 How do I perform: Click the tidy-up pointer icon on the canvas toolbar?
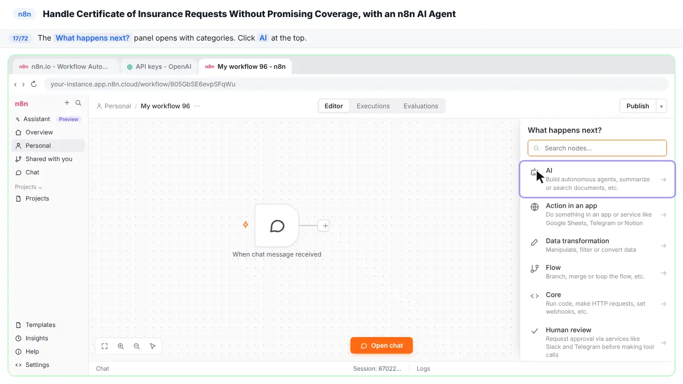(153, 346)
